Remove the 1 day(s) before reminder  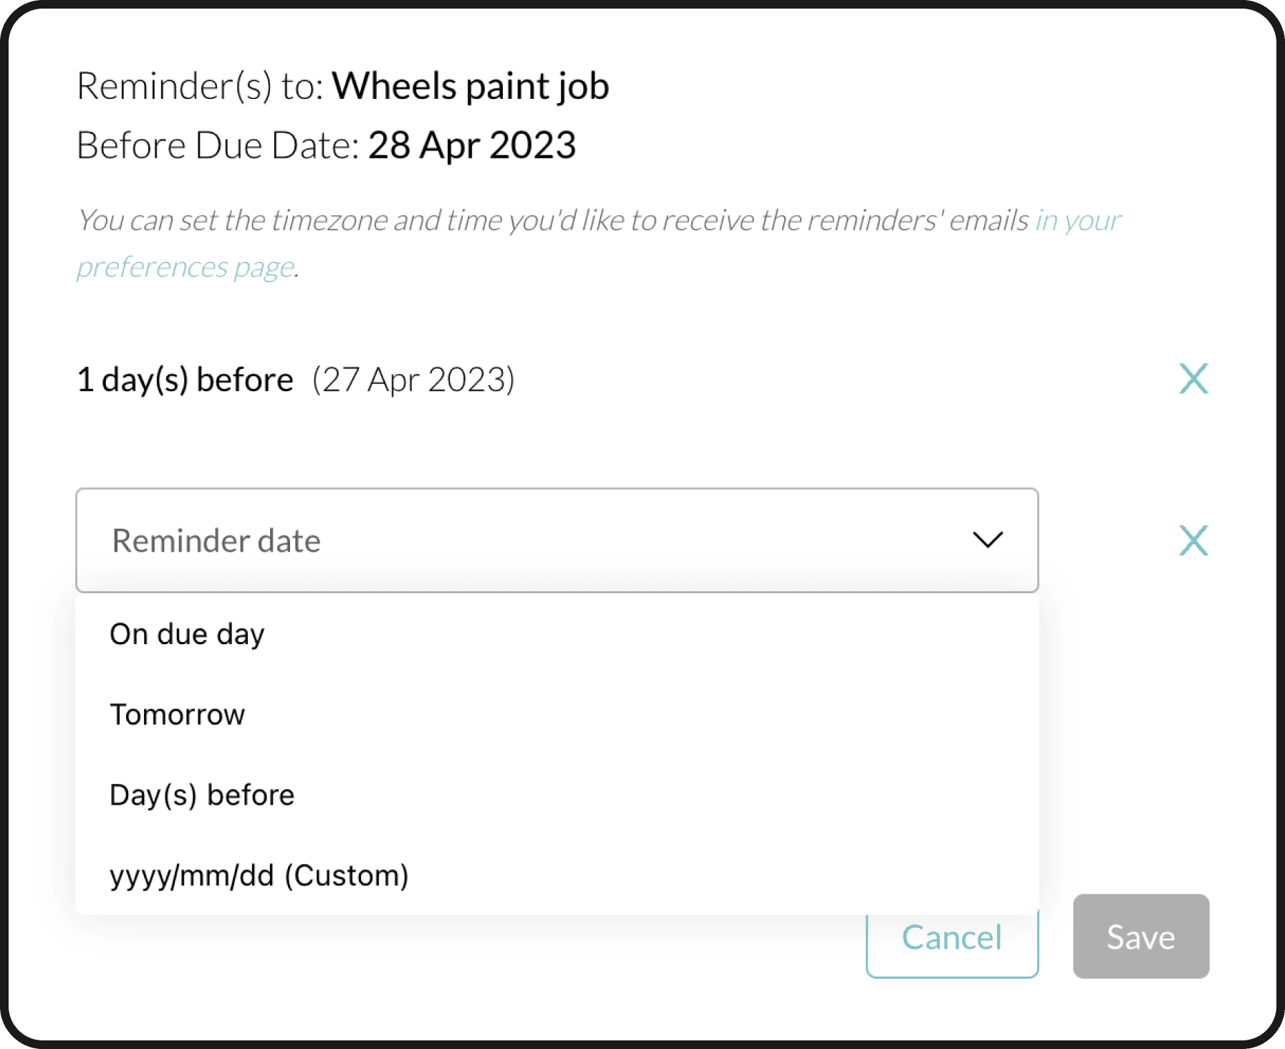[1193, 379]
